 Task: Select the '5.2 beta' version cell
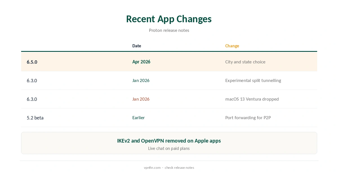point(35,118)
